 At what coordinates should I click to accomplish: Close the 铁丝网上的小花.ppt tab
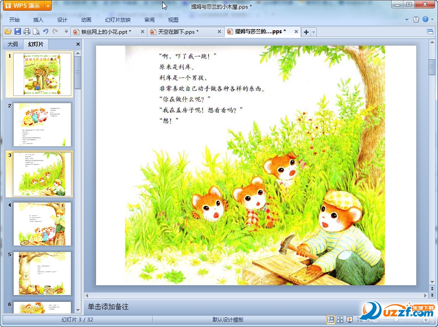coord(143,32)
